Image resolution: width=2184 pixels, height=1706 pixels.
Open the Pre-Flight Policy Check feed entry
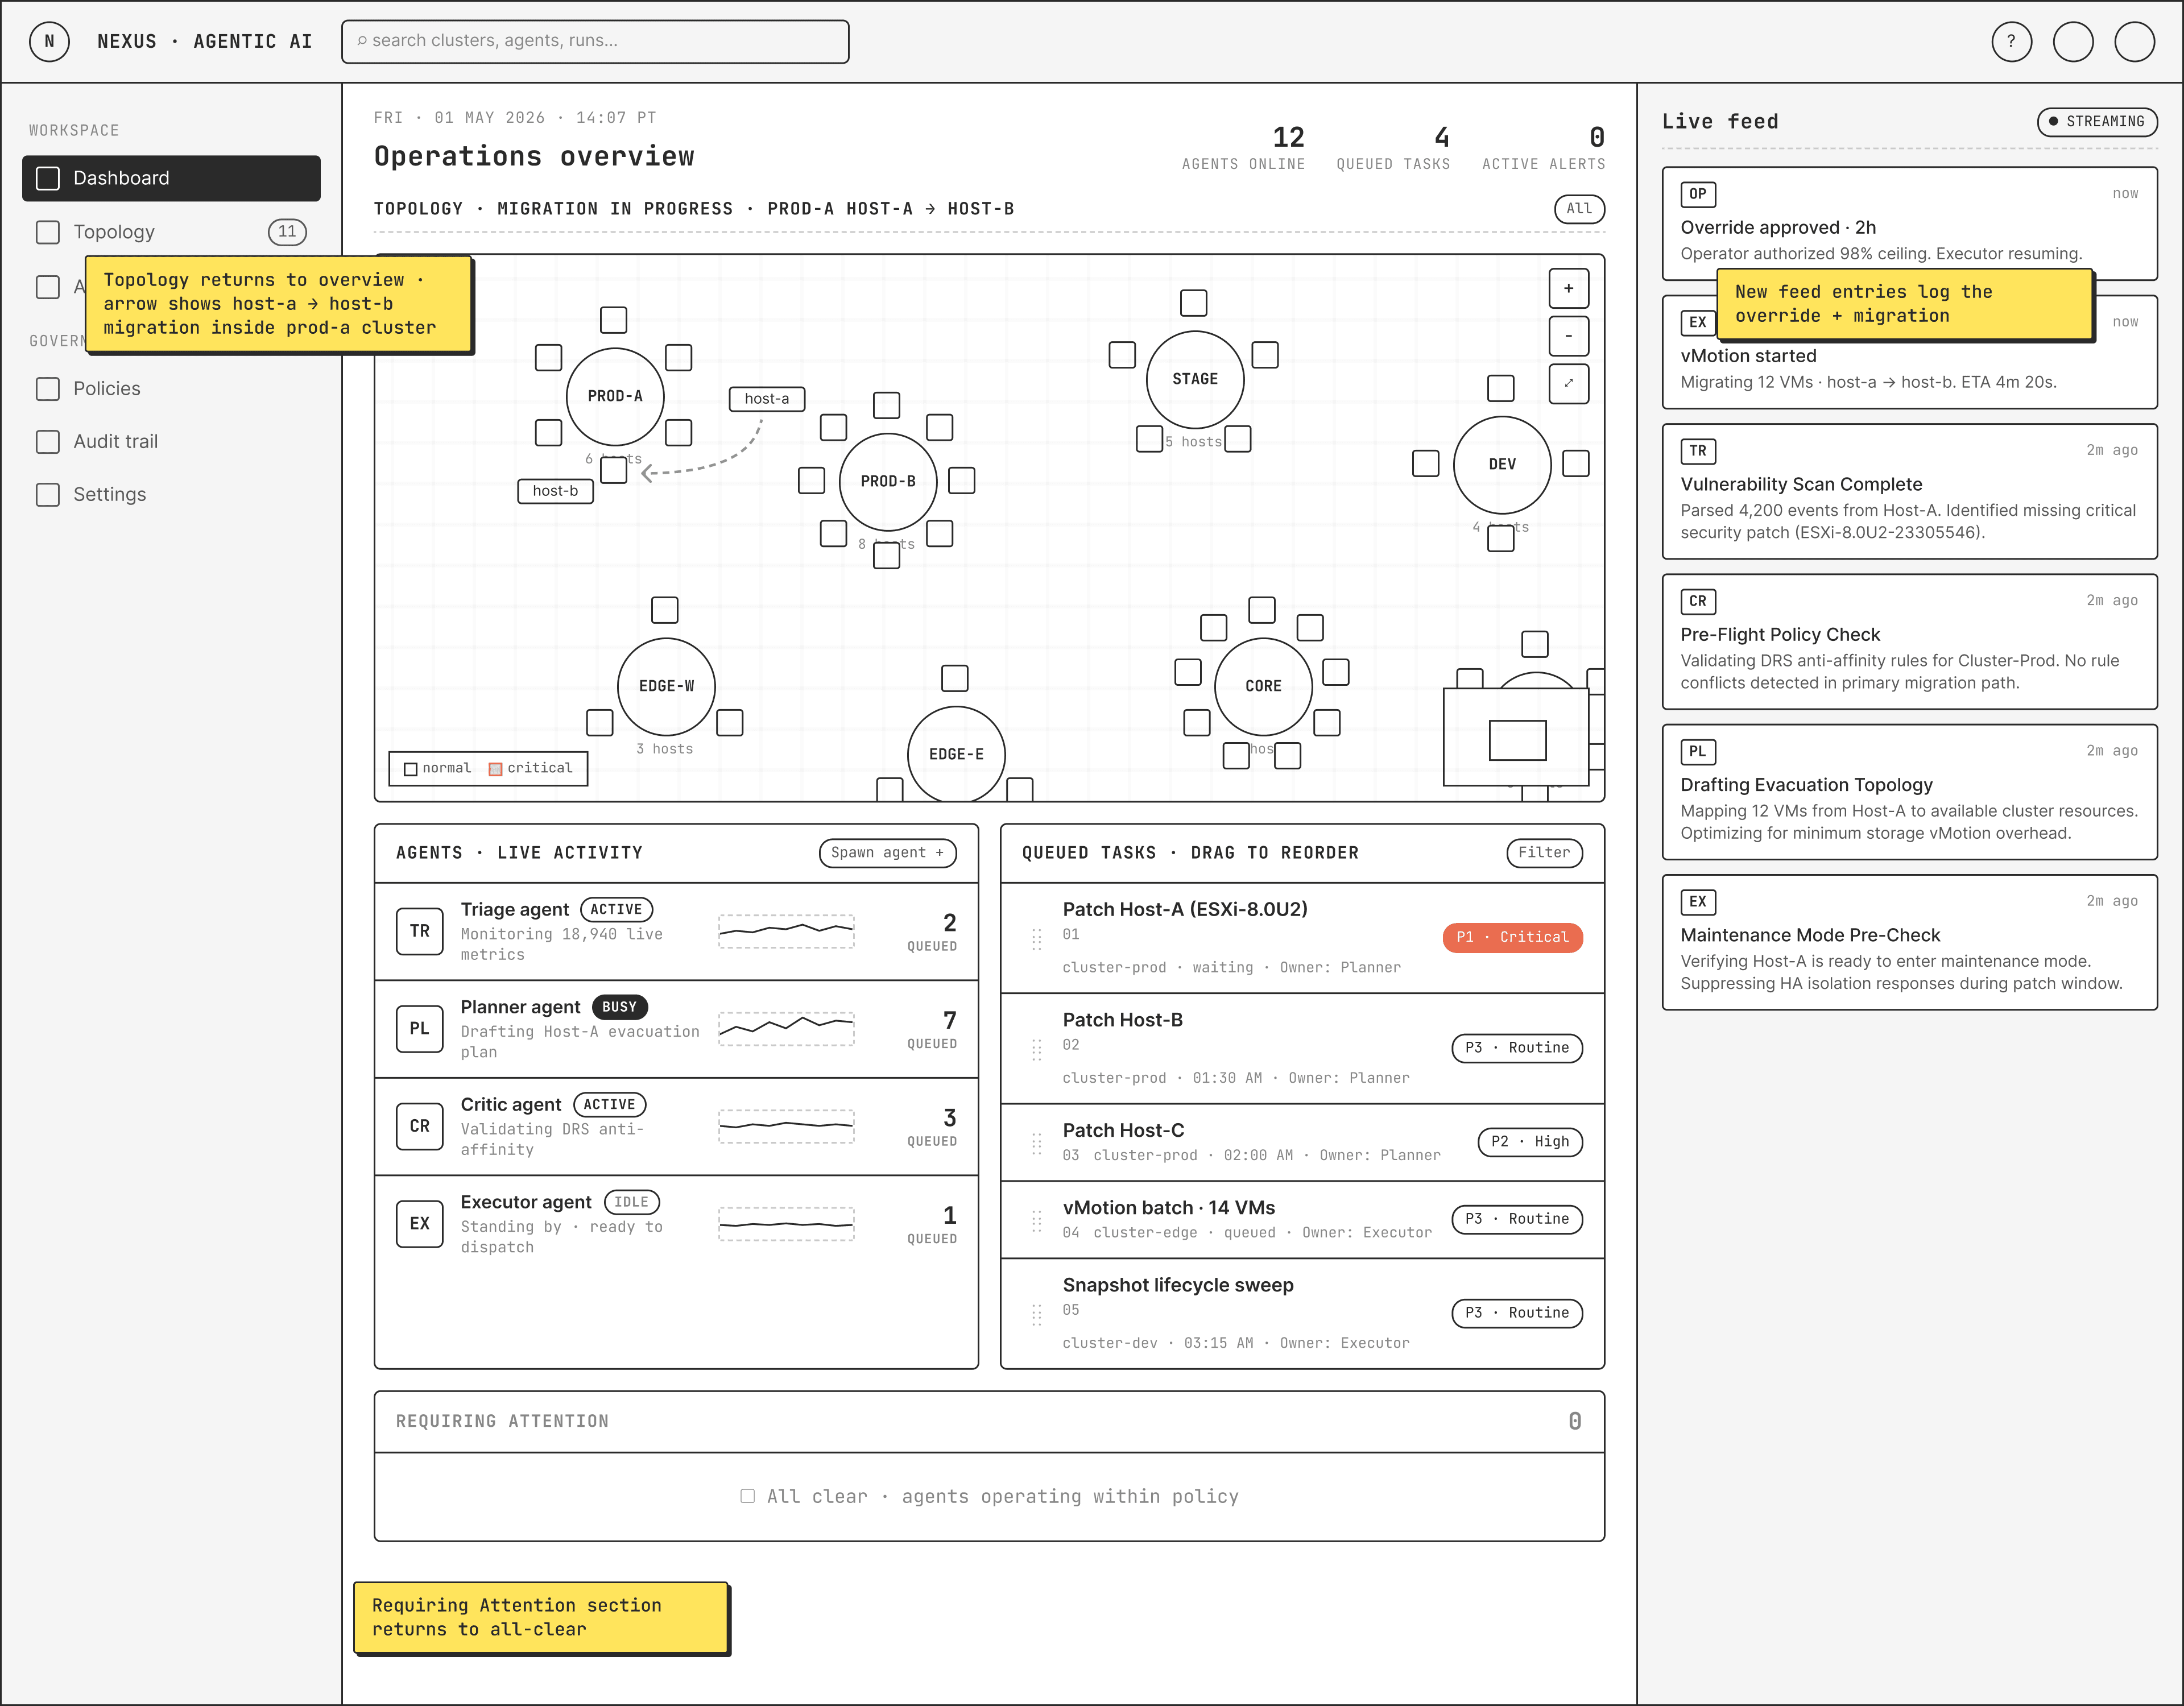(1909, 642)
